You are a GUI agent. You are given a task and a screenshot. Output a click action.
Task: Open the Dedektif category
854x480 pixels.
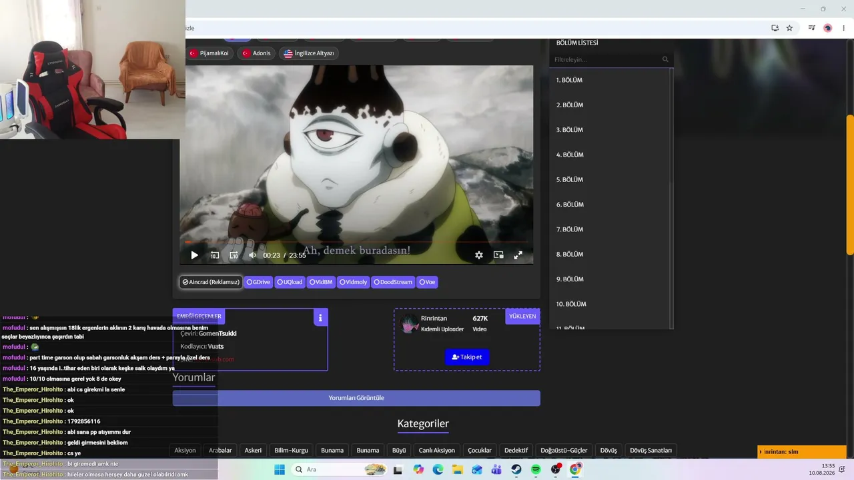[x=516, y=451]
